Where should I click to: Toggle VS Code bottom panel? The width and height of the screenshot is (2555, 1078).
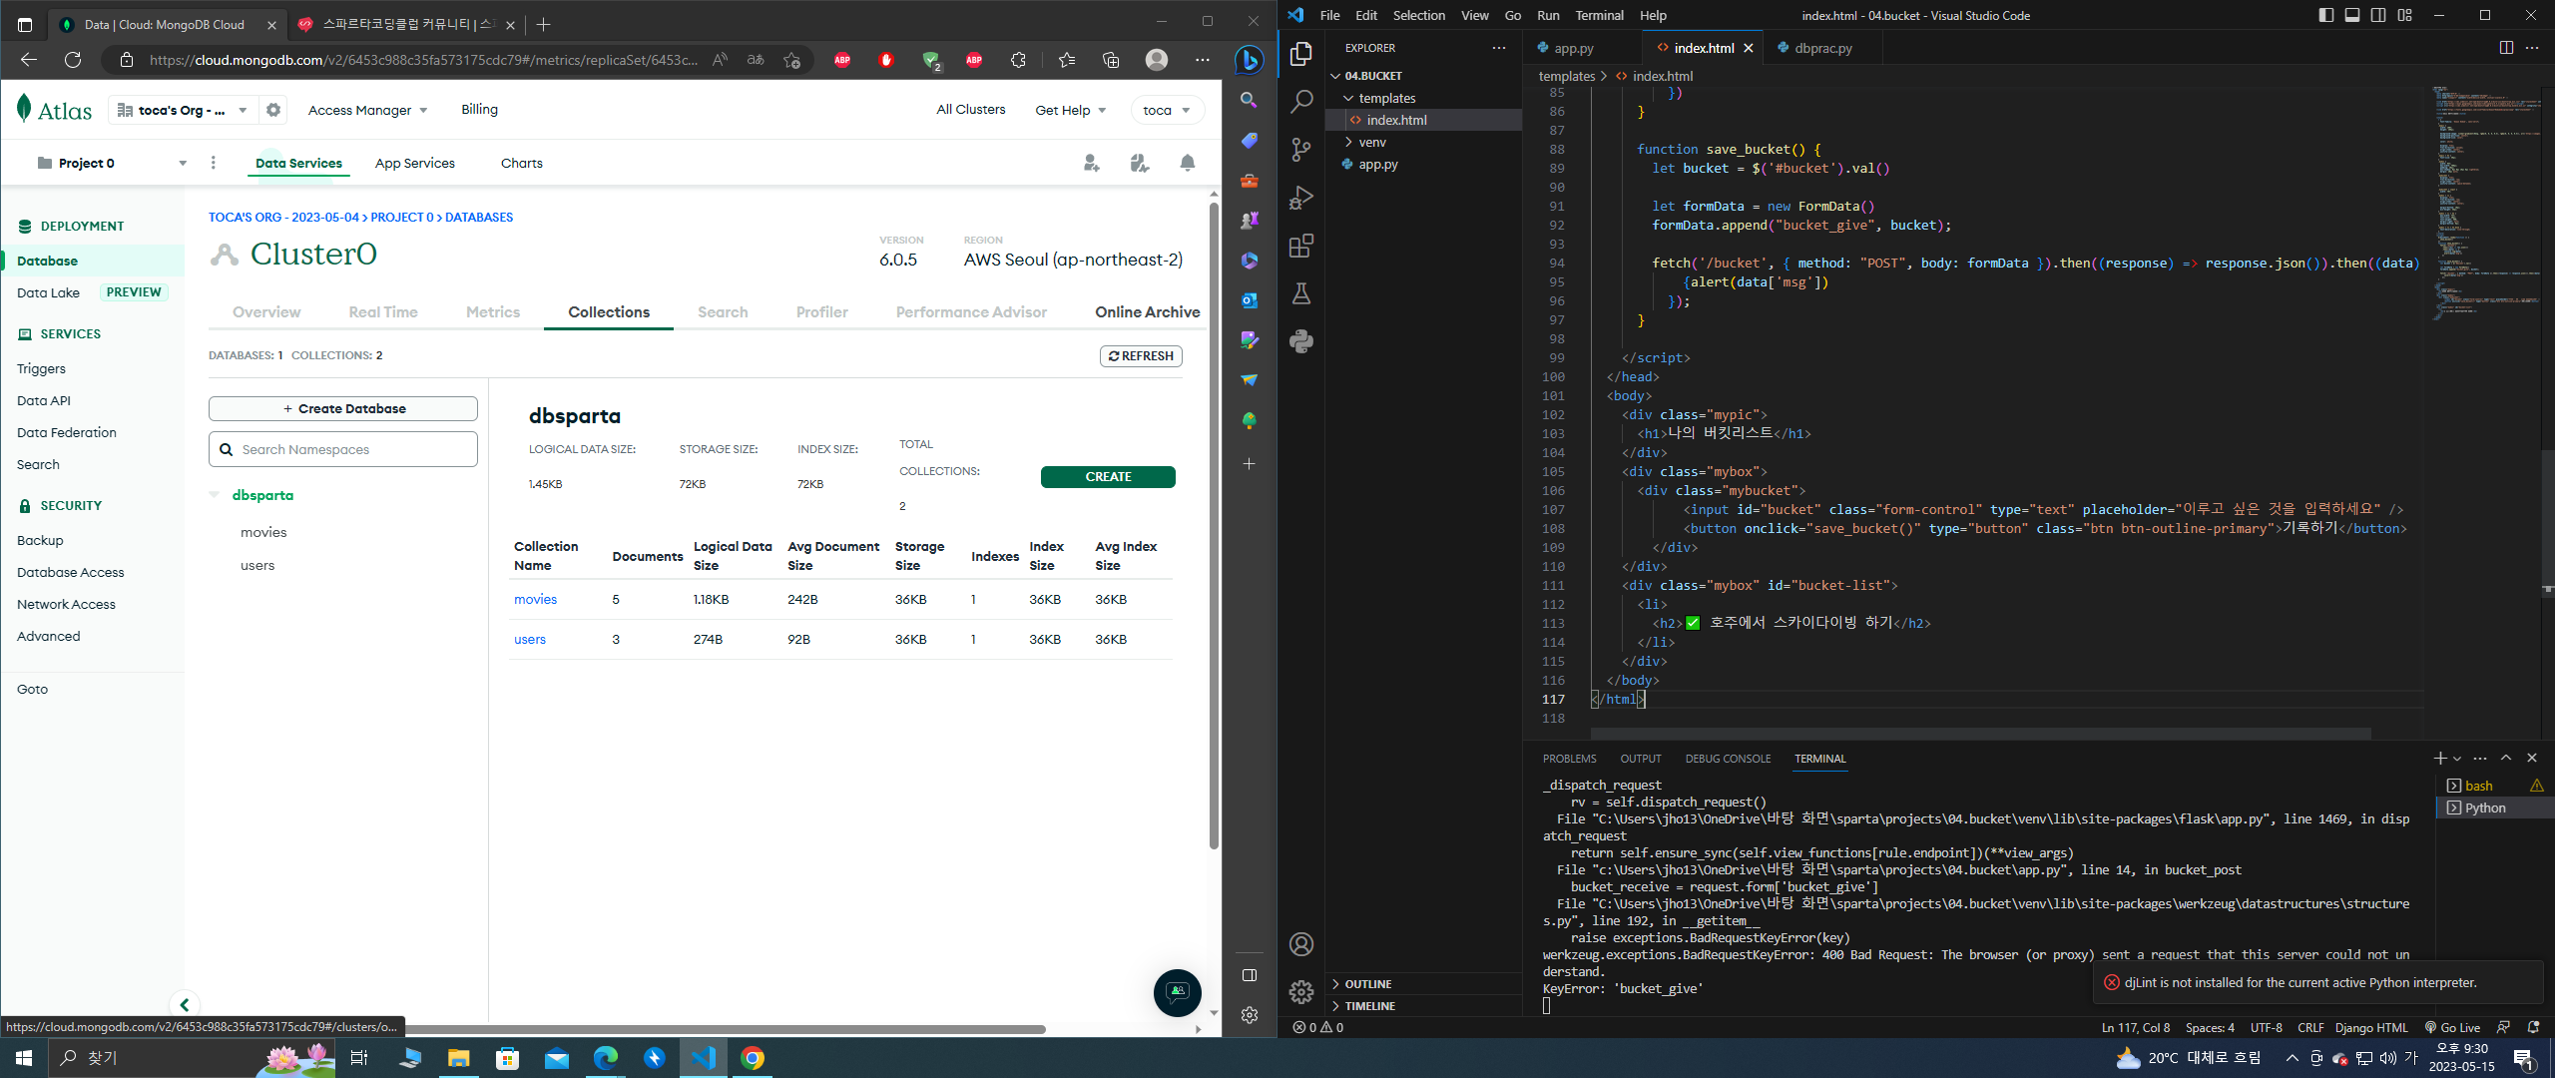pyautogui.click(x=2352, y=15)
